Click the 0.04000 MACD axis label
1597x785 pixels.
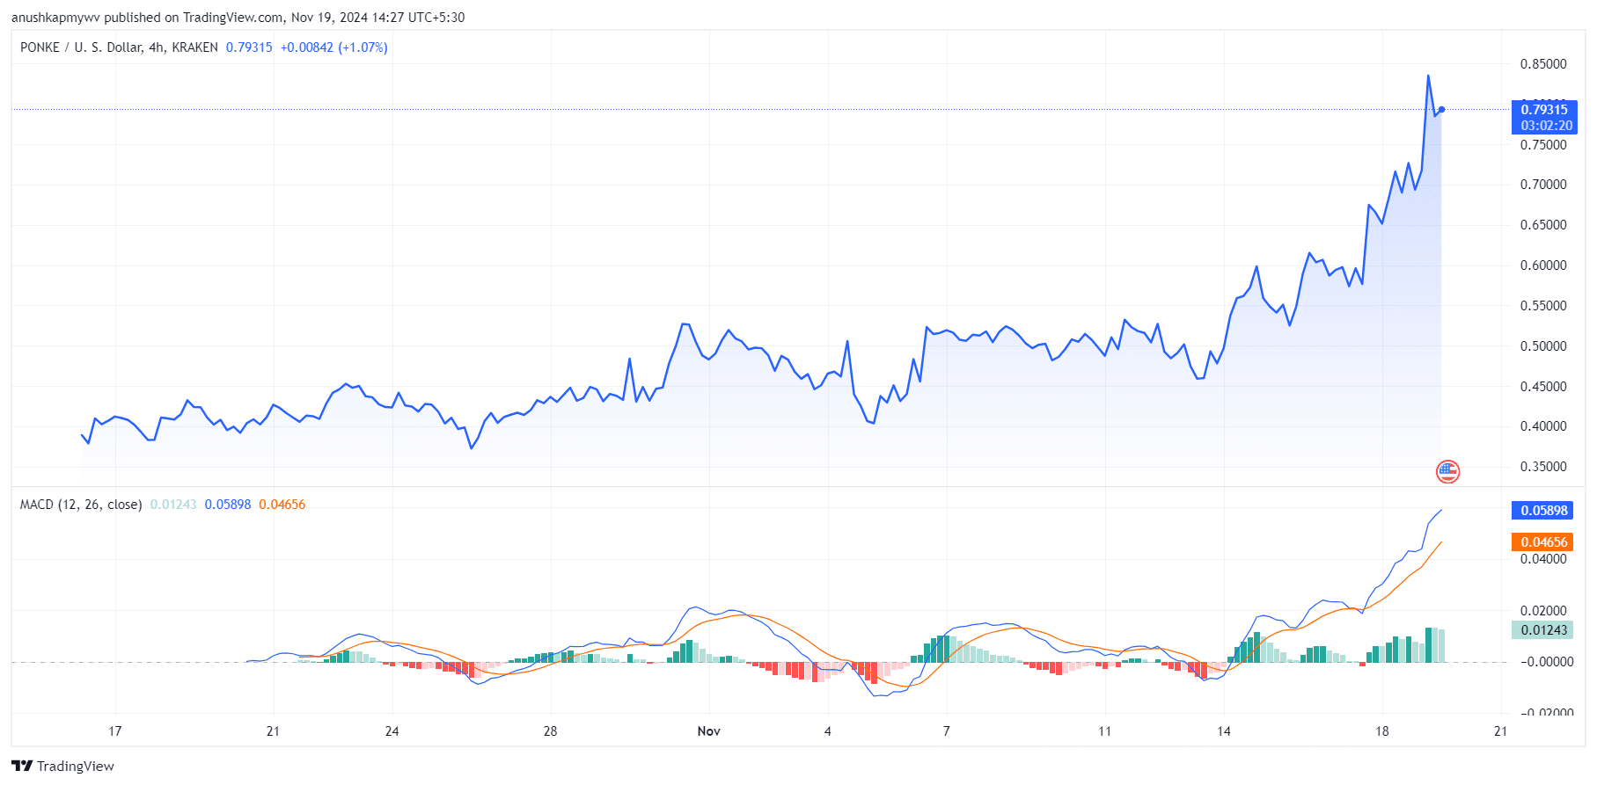click(x=1543, y=559)
